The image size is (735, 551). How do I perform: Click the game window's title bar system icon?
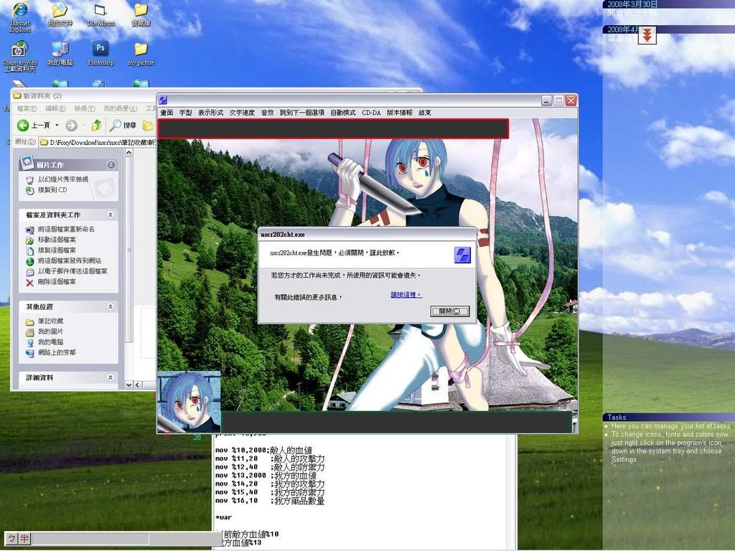(x=163, y=100)
